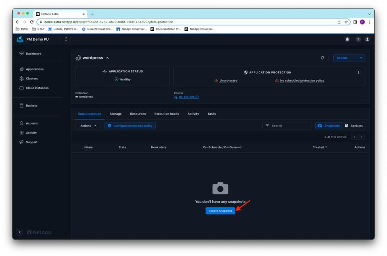Open the Tasks tab
387x256 pixels.
click(x=212, y=114)
